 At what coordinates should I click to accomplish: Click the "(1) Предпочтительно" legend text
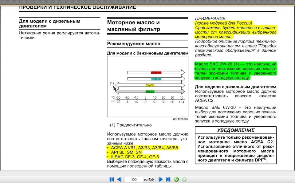click(x=131, y=125)
